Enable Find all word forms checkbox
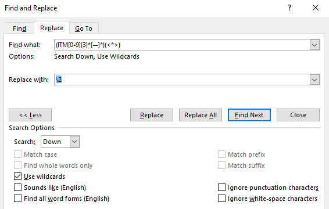Screen dimensions: 329x209 click(17, 199)
